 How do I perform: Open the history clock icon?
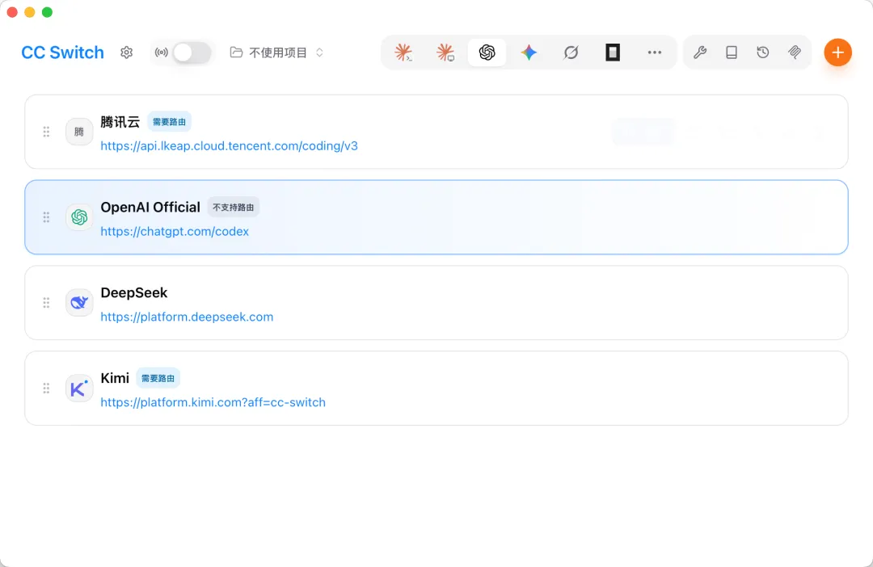763,52
